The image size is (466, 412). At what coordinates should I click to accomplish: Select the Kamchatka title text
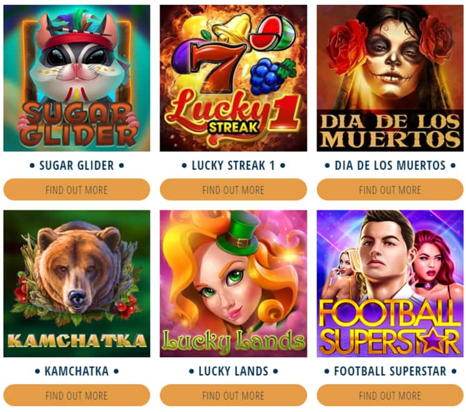[77, 371]
